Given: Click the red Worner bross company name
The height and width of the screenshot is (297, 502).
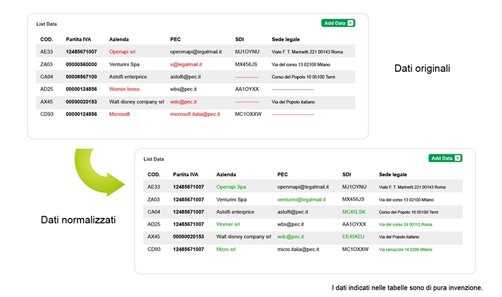Looking at the screenshot, I should click(x=124, y=89).
